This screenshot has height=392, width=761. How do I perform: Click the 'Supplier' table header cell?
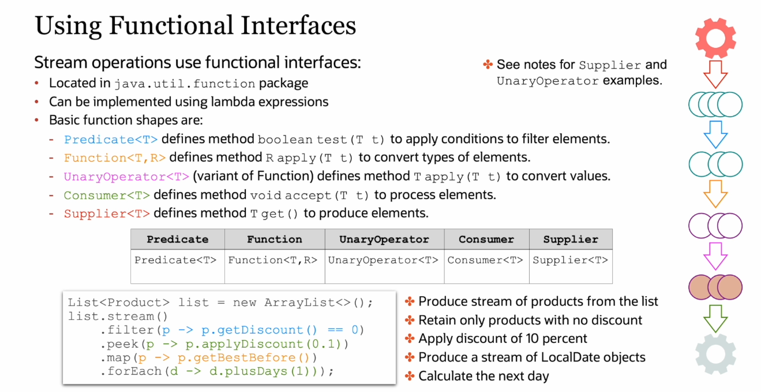tap(571, 239)
